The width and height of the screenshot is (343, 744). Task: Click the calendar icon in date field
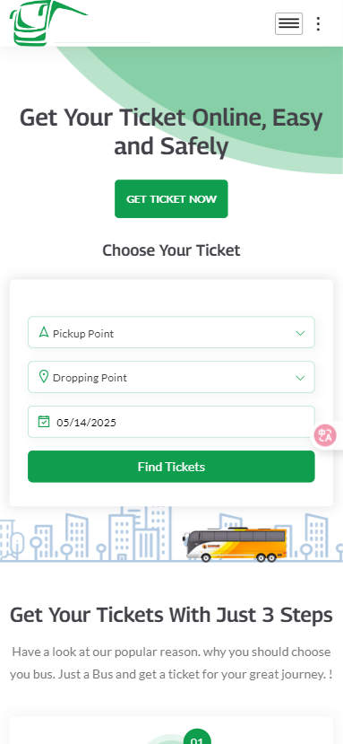tap(44, 421)
